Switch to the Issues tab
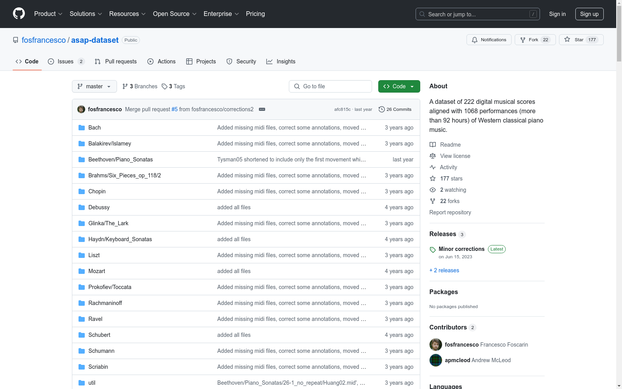622x389 pixels. point(66,61)
